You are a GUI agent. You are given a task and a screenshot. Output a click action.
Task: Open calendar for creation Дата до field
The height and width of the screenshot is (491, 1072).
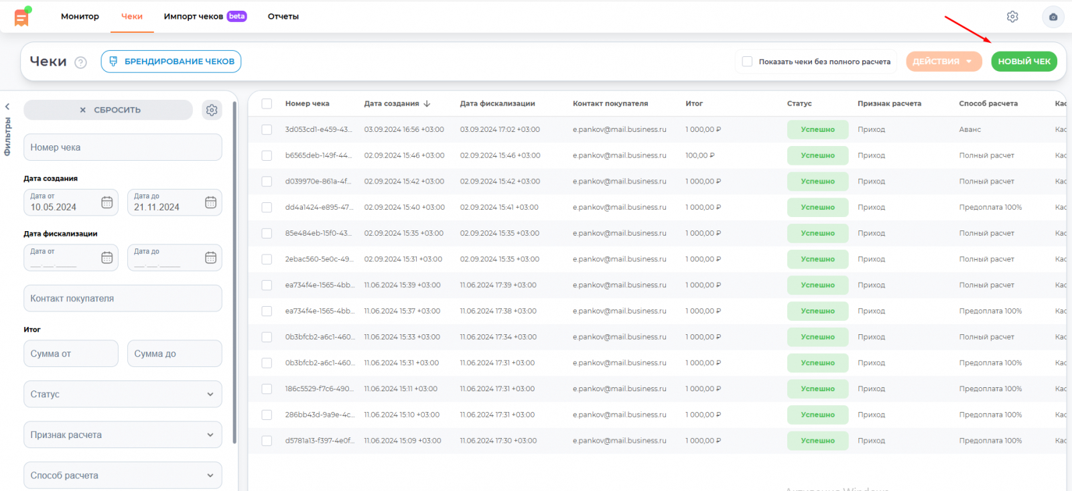click(210, 202)
